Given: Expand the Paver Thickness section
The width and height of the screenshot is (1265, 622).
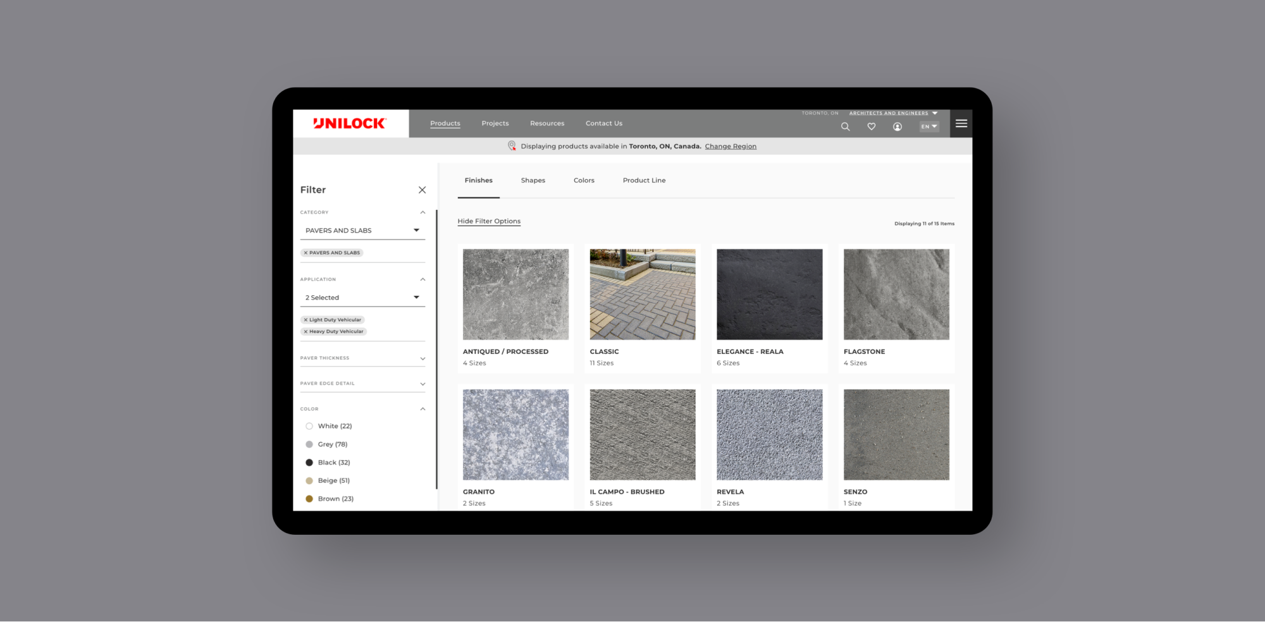Looking at the screenshot, I should [x=362, y=358].
